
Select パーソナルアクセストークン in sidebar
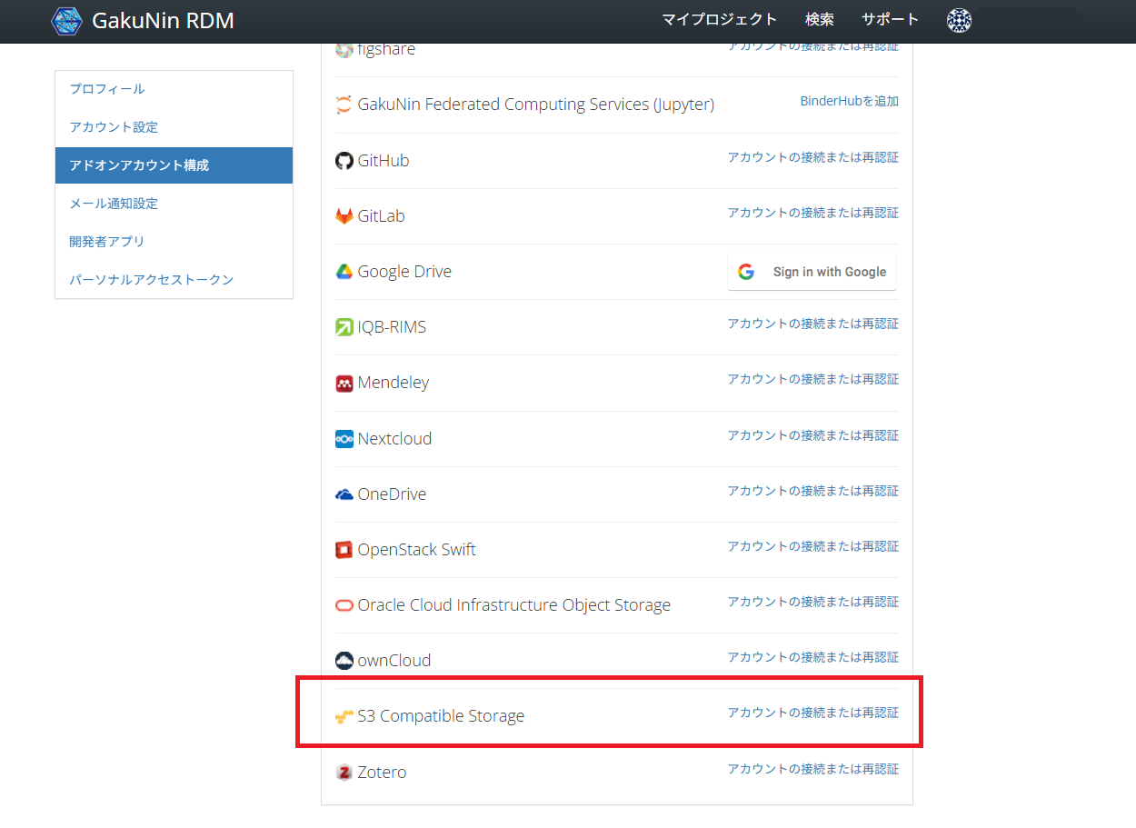pos(152,280)
